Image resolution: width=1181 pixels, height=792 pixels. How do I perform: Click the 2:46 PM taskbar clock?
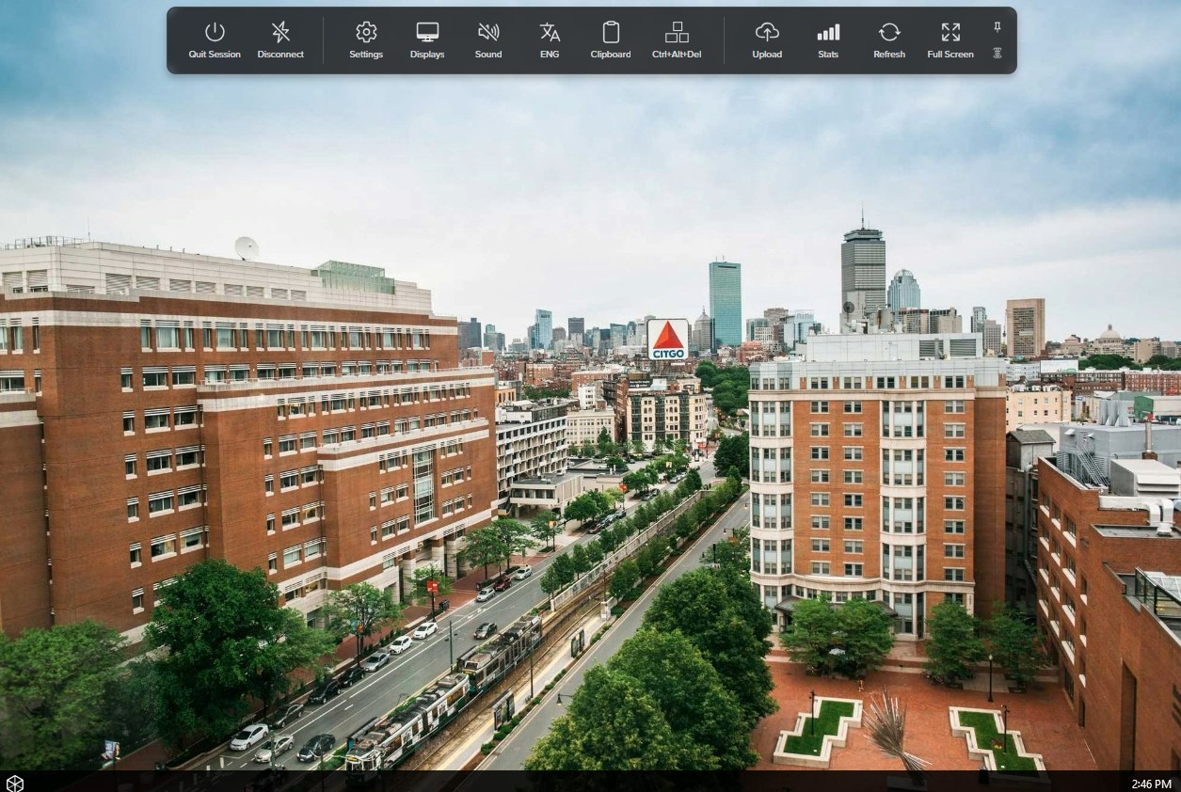tap(1151, 784)
